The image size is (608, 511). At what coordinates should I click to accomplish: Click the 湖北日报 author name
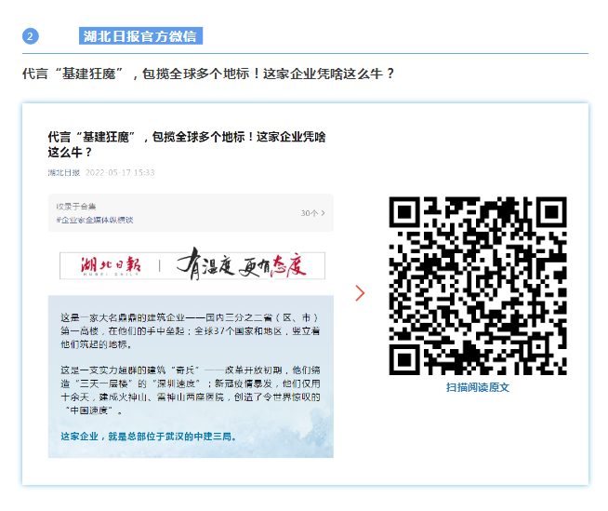[x=64, y=172]
